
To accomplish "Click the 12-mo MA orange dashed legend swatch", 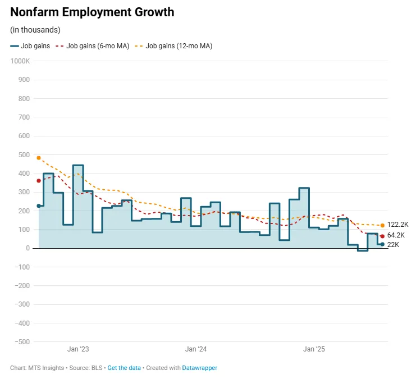I will point(139,46).
